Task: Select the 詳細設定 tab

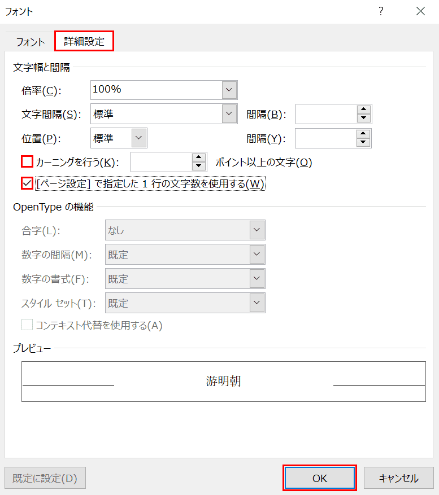Action: tap(84, 41)
